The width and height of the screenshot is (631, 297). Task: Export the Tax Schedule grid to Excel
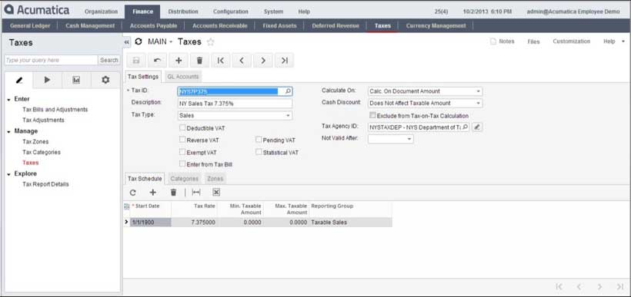[x=216, y=193]
